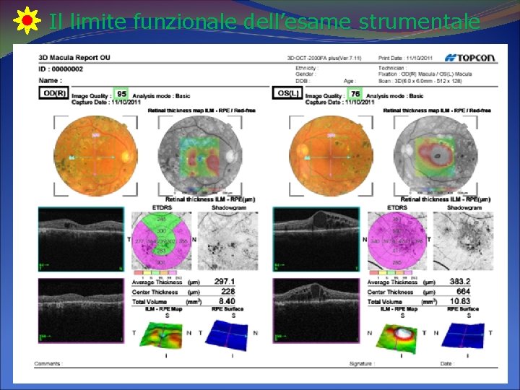
Task: Click the 'Ethnicity :' label
Action: coord(306,68)
